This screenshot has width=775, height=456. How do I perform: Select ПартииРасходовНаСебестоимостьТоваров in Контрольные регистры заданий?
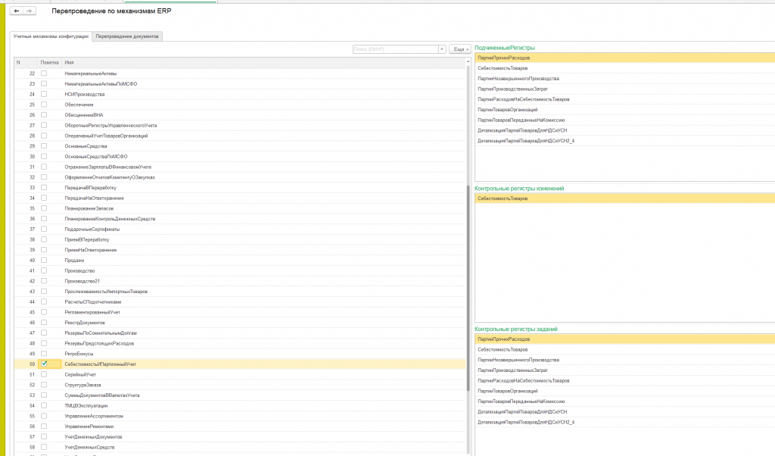624,381
